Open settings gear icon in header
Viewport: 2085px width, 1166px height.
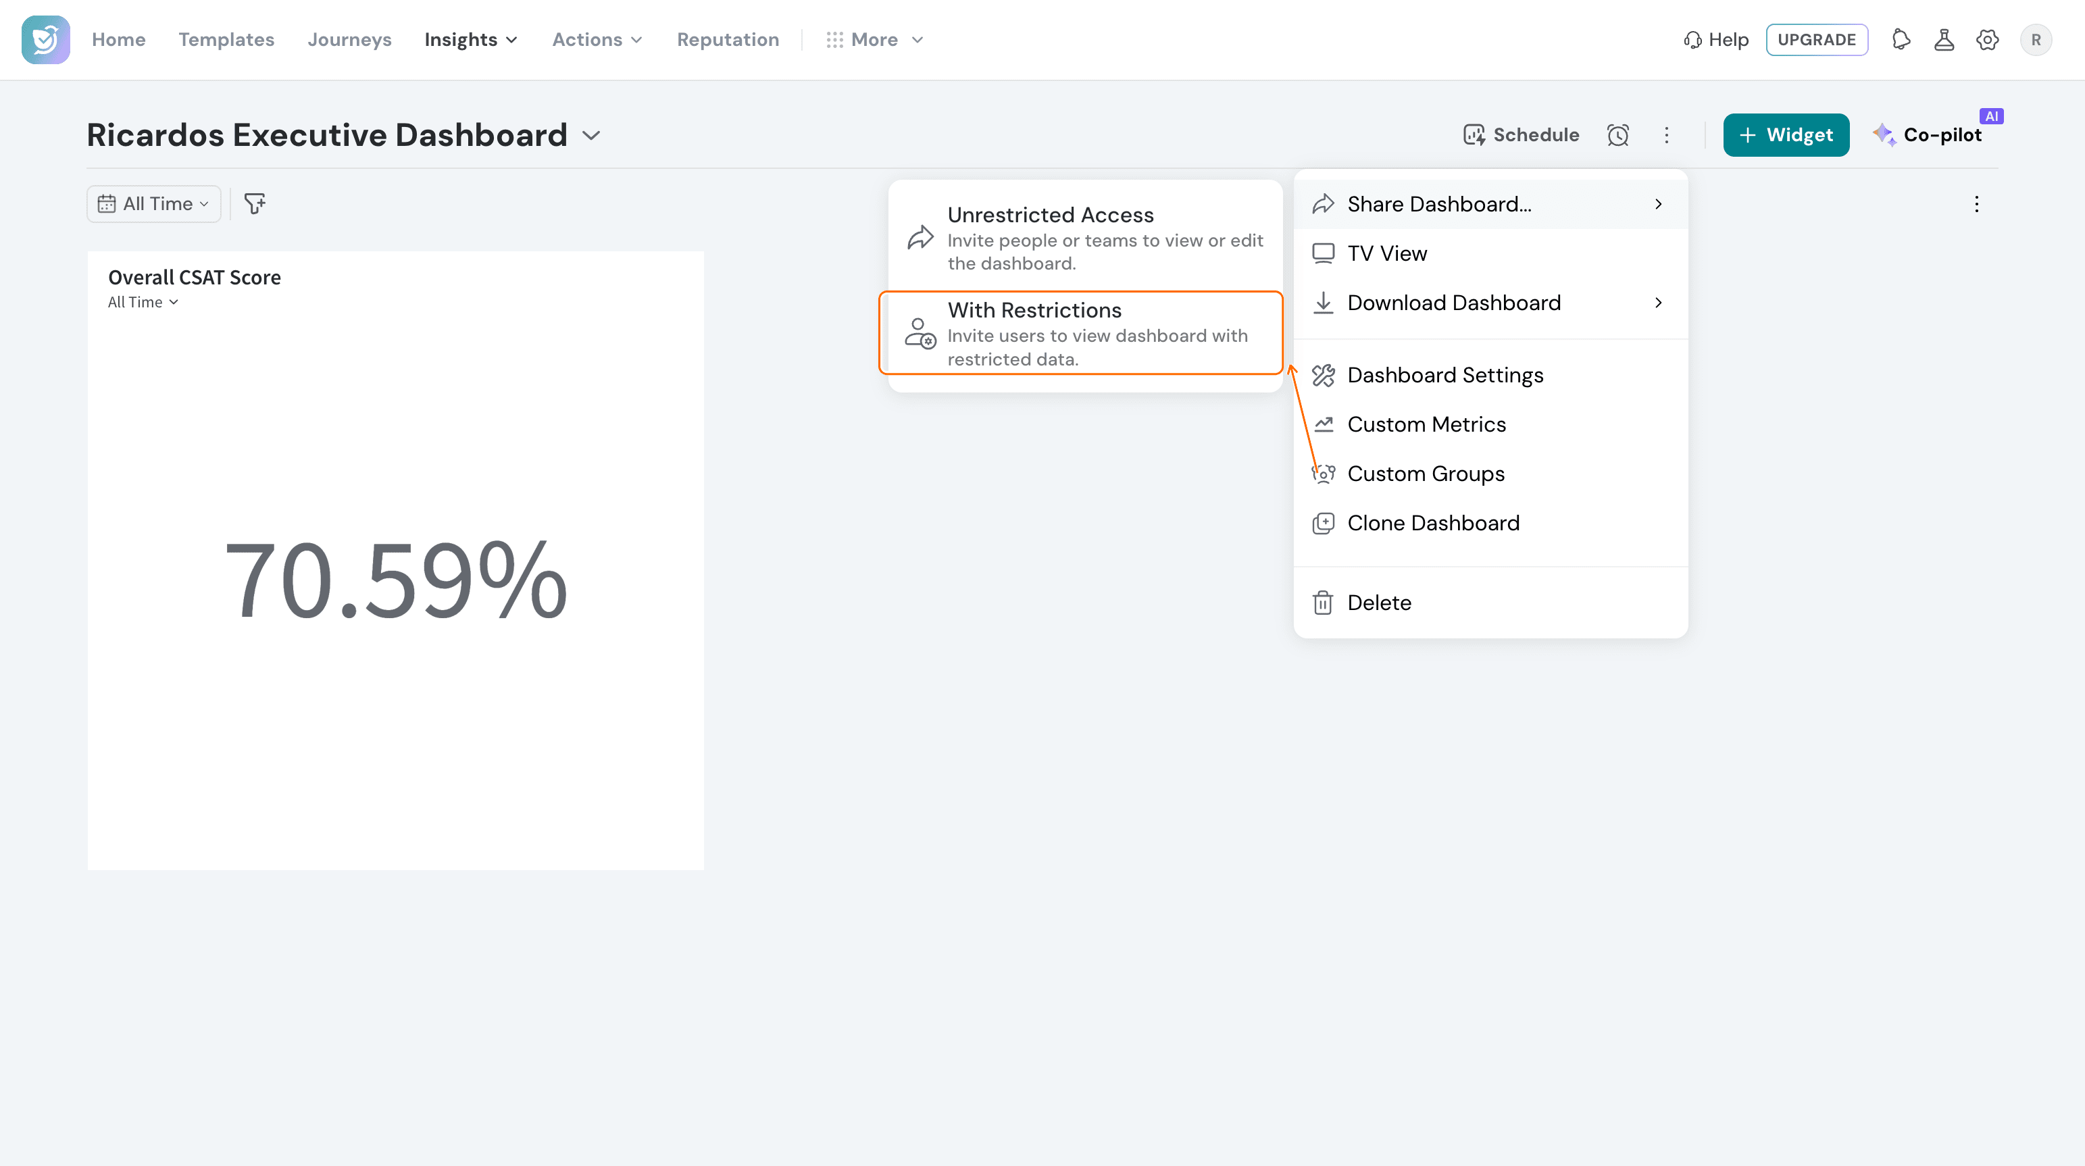pyautogui.click(x=1988, y=40)
